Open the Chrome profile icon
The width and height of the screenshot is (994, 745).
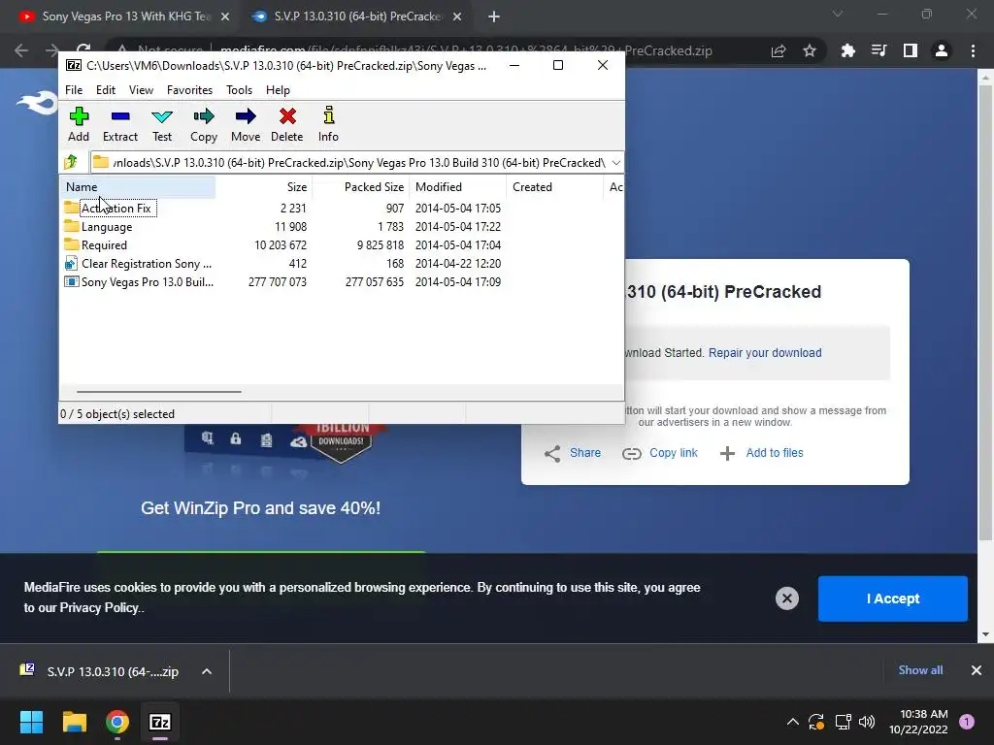942,50
